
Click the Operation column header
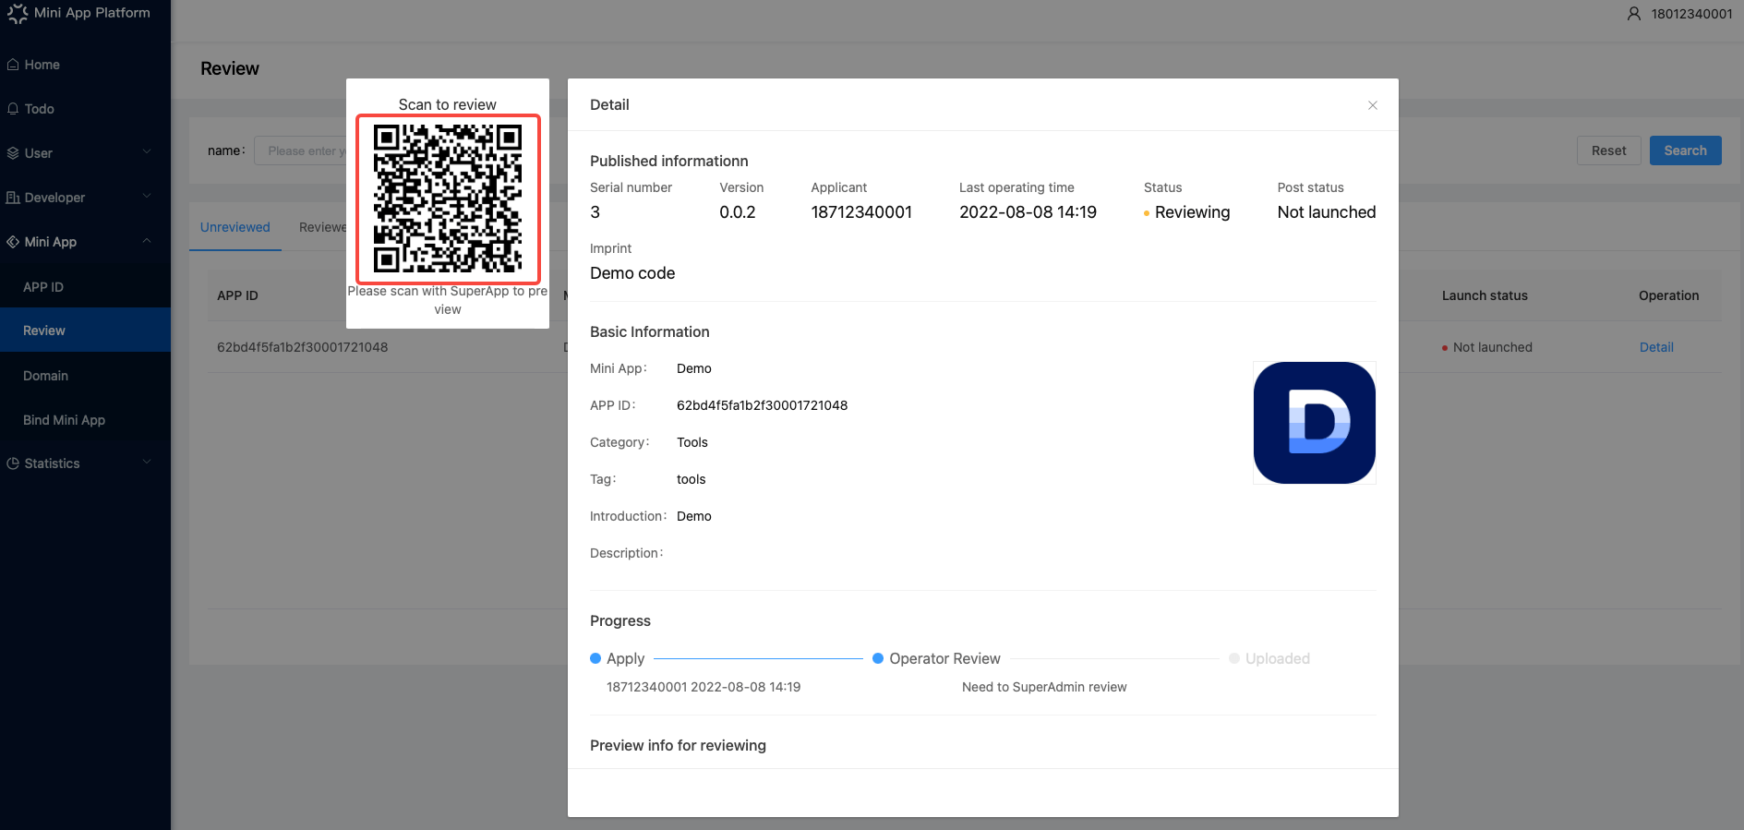click(x=1668, y=295)
